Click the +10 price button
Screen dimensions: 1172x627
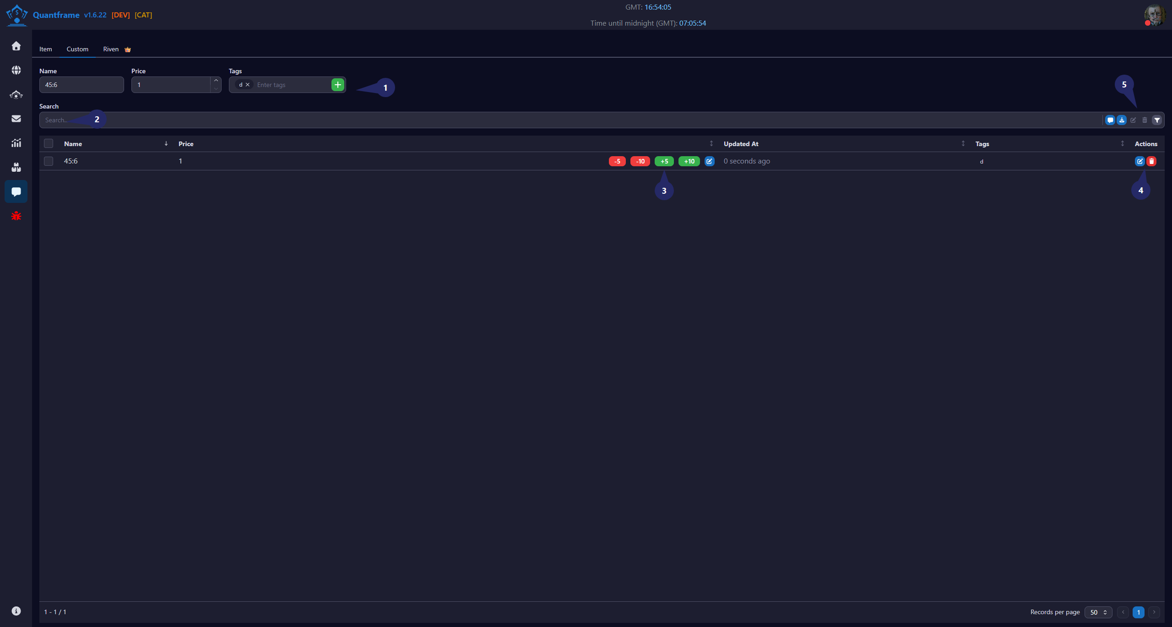(689, 161)
